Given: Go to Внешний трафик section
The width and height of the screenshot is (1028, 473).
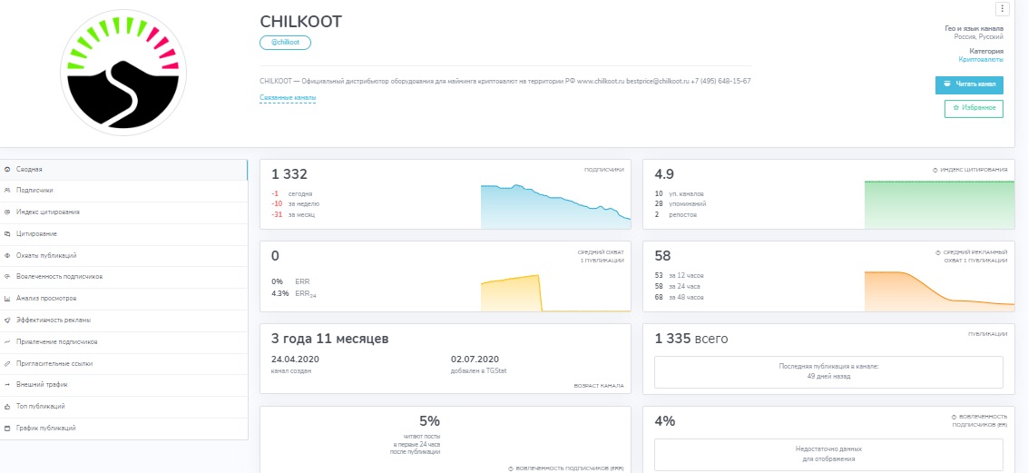Looking at the screenshot, I should [x=123, y=384].
